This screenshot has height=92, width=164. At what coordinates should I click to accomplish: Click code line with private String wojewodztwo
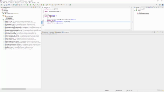tap(55, 23)
